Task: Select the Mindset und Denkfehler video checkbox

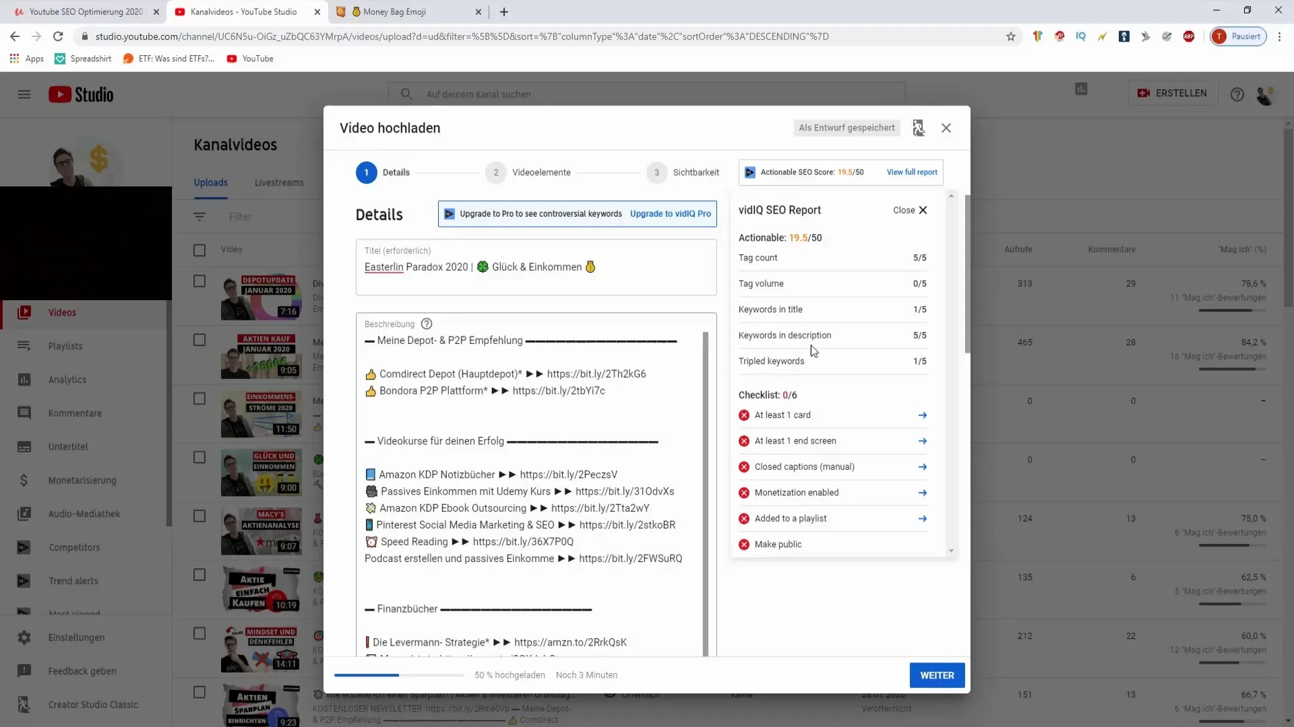Action: pyautogui.click(x=199, y=633)
